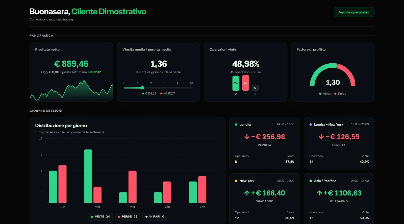Click the € 159,22 average win label
The height and width of the screenshot is (224, 404).
[x=150, y=93]
